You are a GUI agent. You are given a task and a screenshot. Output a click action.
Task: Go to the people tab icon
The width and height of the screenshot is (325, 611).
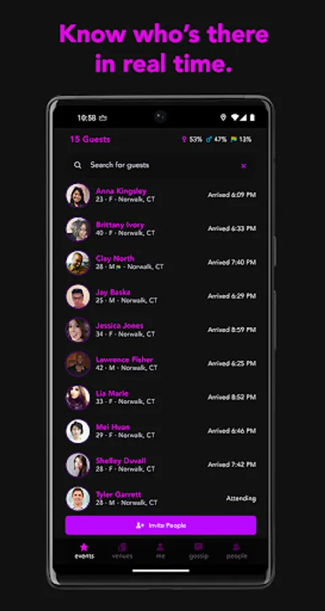[236, 547]
